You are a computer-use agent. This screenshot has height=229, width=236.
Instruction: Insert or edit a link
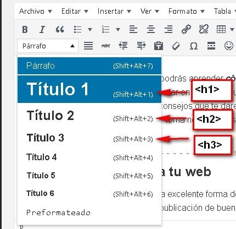(x=186, y=29)
